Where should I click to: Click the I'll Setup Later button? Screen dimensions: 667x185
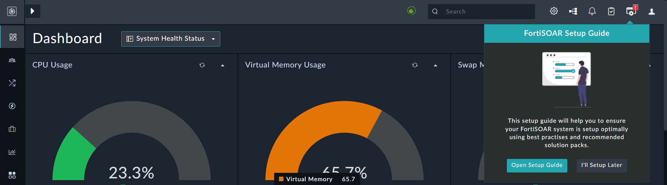601,166
